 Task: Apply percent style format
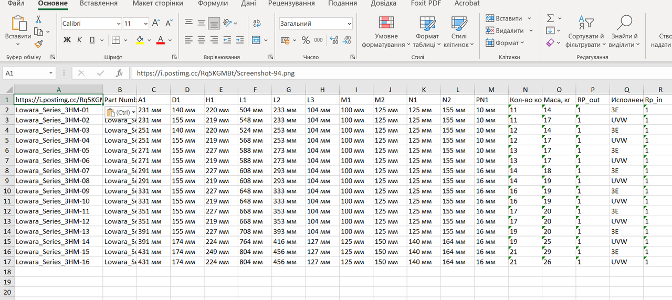(x=306, y=40)
